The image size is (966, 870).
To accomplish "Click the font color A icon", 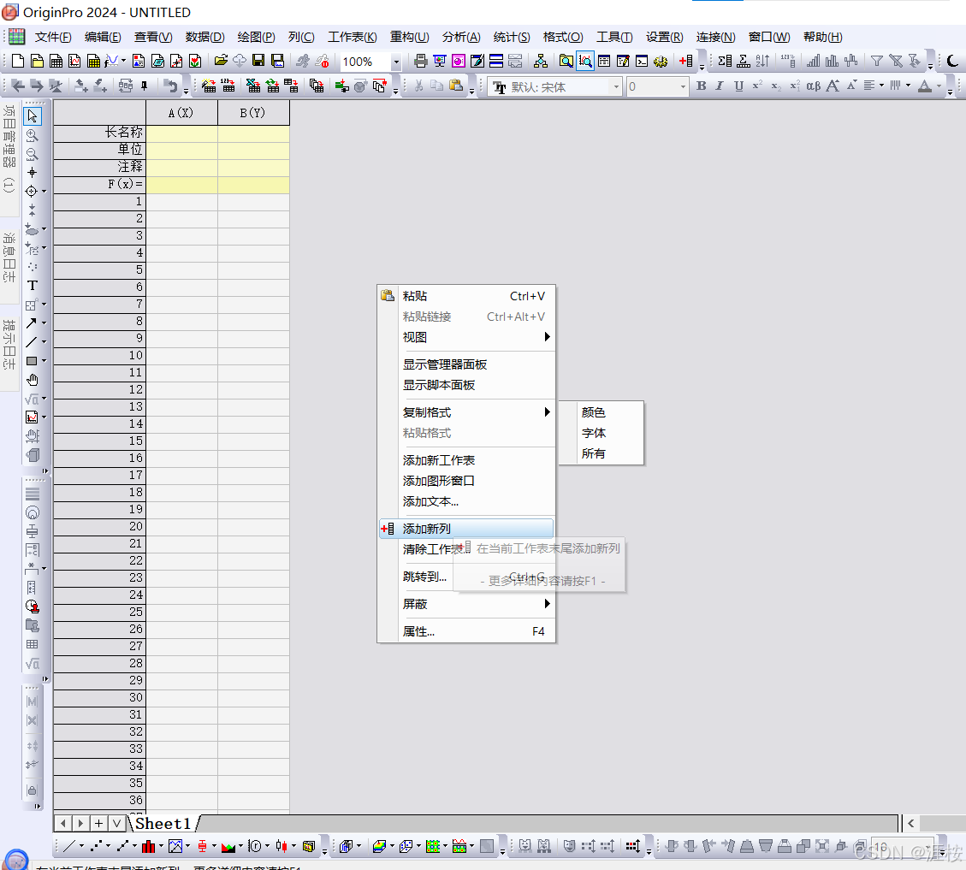I will coord(925,86).
